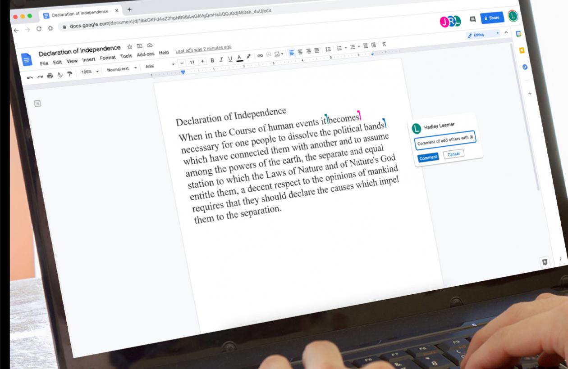Decrease indent of paragraph

[x=366, y=45]
